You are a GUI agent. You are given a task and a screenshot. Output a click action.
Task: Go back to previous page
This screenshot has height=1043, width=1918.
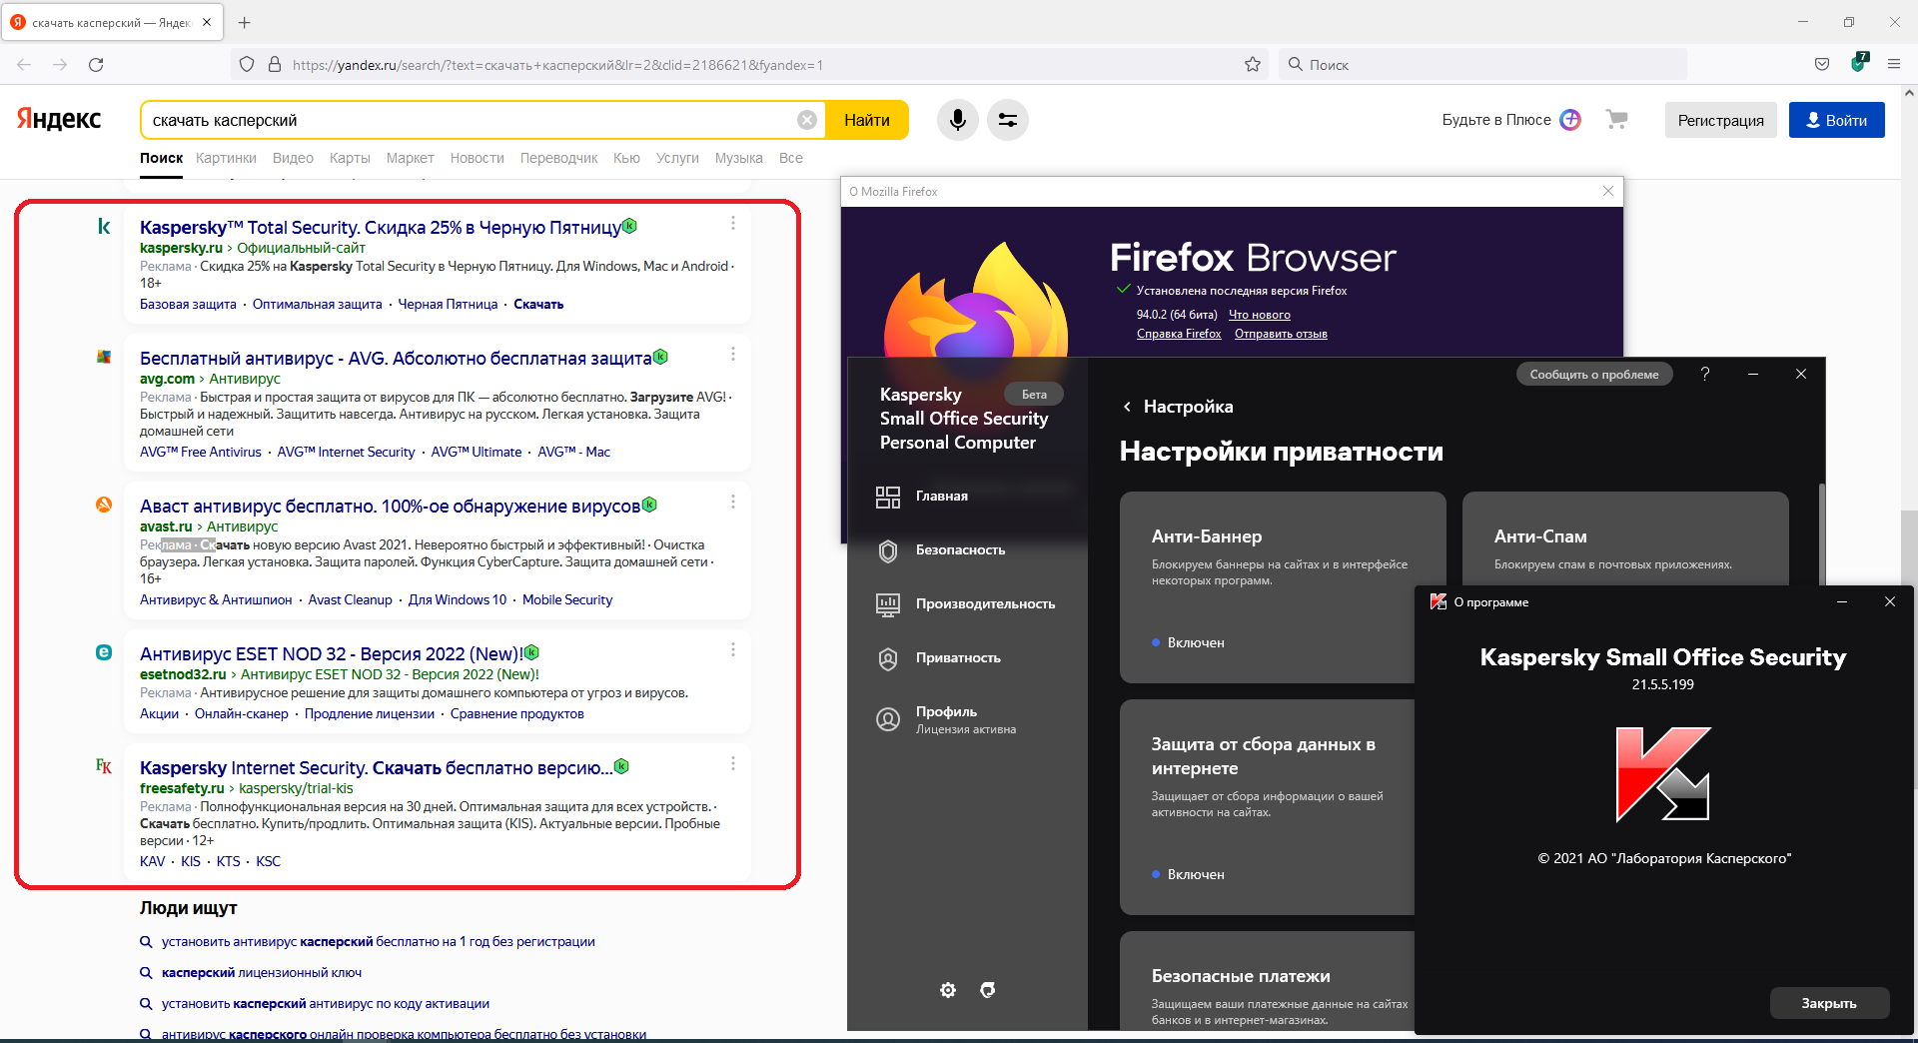click(x=24, y=65)
